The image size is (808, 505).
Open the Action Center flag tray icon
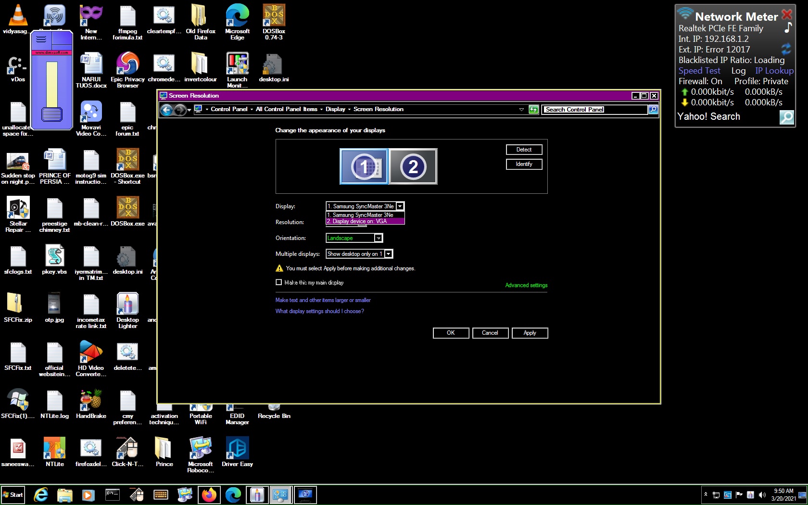click(x=739, y=494)
